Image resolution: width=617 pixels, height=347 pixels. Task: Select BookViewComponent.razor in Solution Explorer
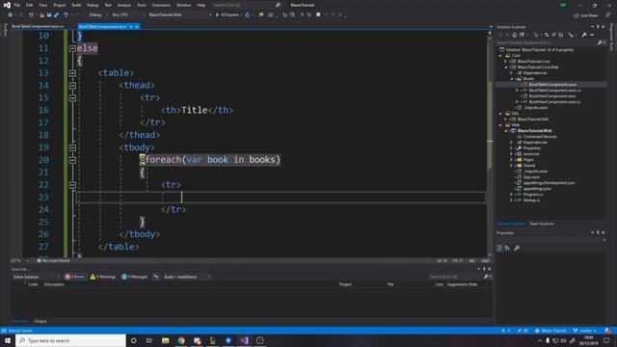click(552, 96)
